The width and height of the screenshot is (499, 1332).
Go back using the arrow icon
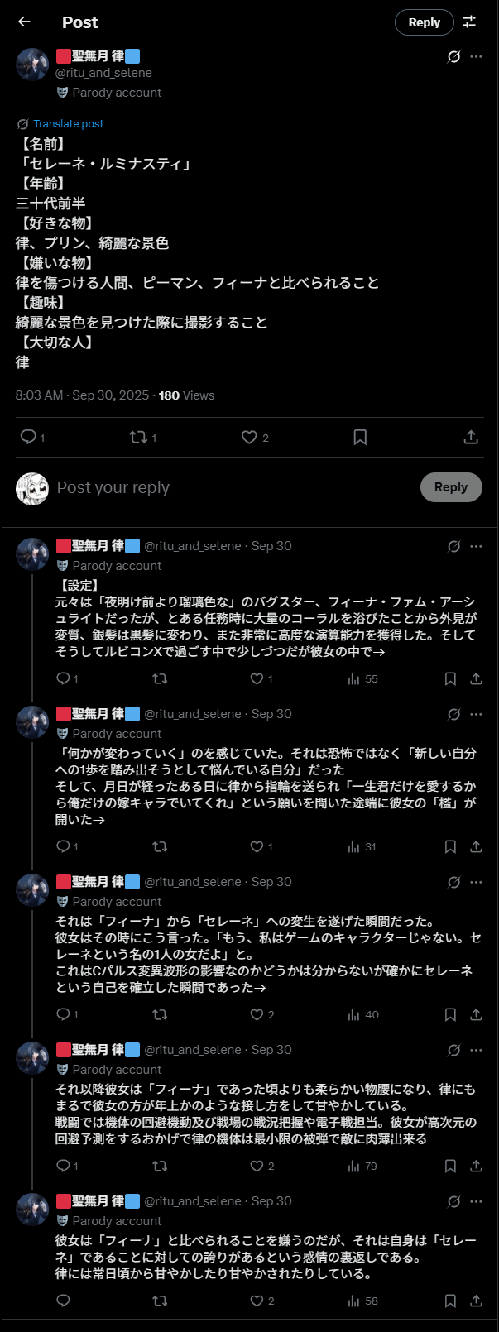(24, 22)
